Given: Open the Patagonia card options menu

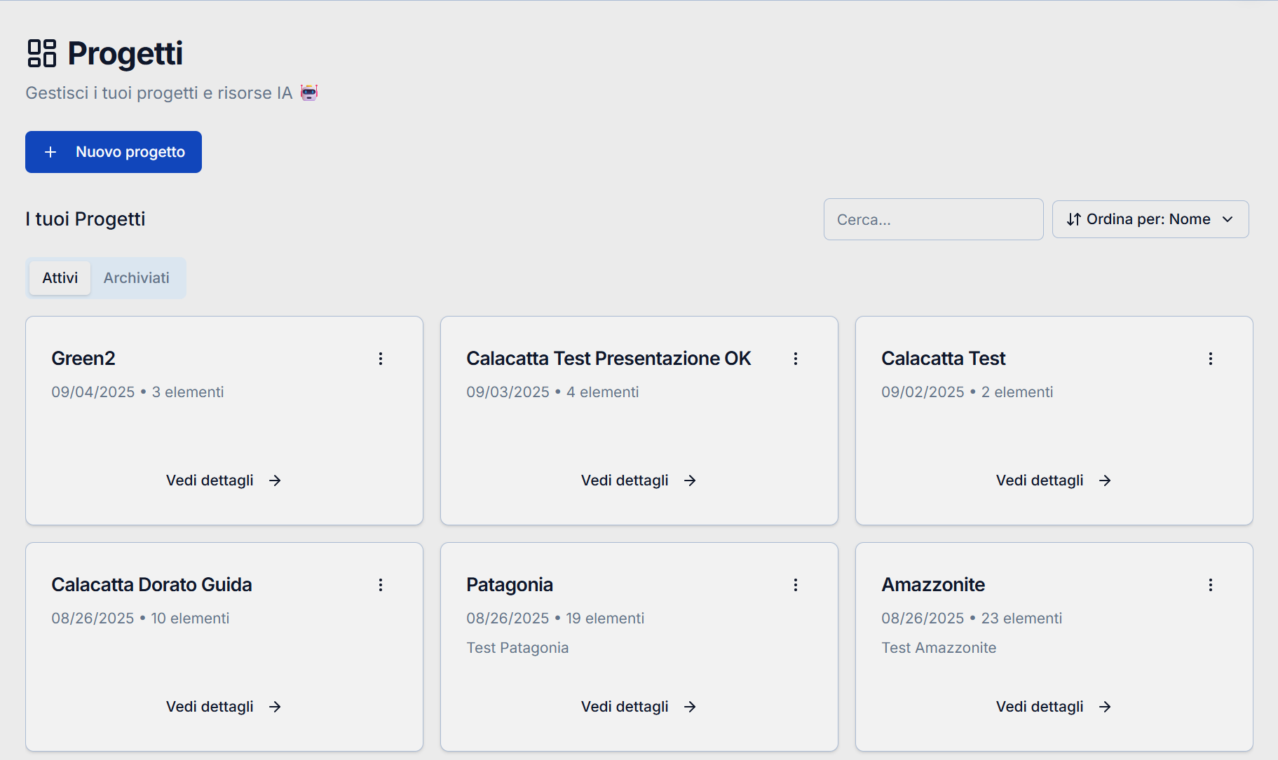Looking at the screenshot, I should 796,585.
